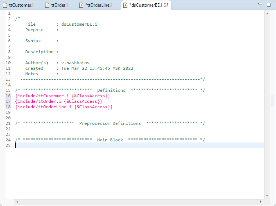The image size is (276, 206).
Task: Switch to the *ttOrderLine.i tab
Action: point(99,5)
